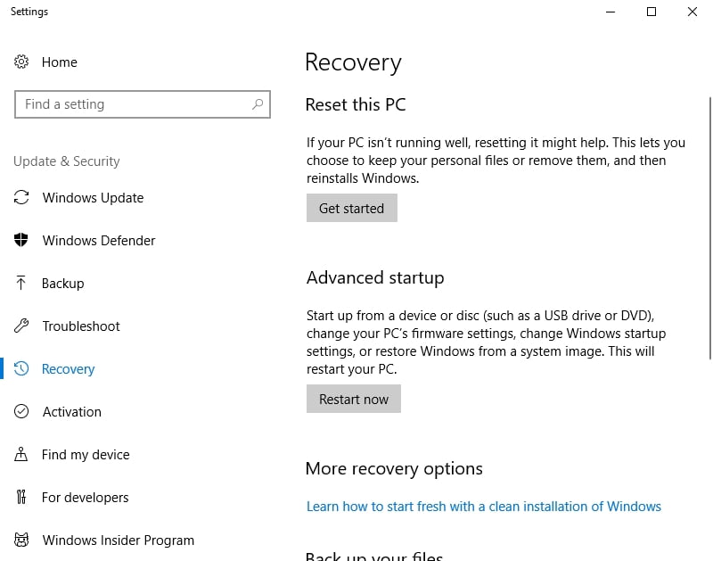Open the clean installation of Windows link
This screenshot has width=713, height=561.
click(x=484, y=506)
